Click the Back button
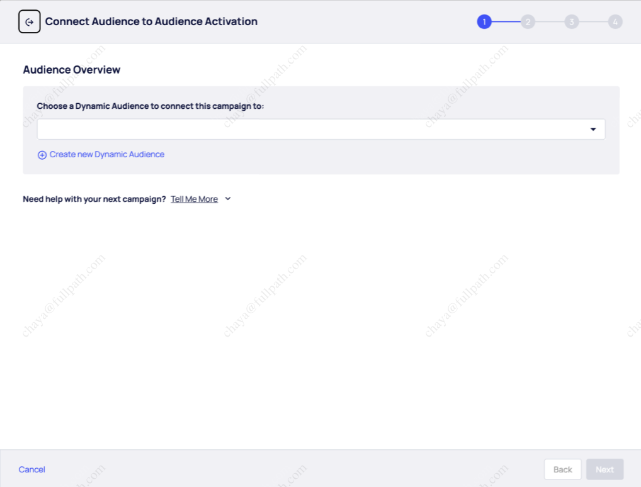 point(562,469)
